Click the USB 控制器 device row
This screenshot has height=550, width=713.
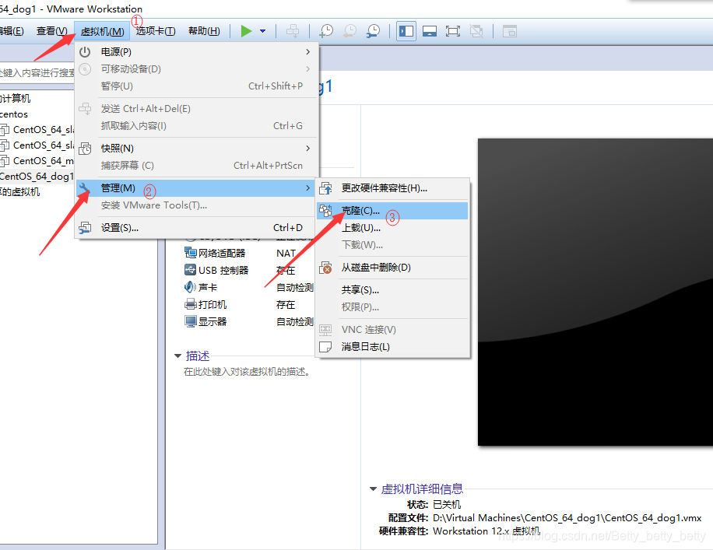(x=249, y=271)
